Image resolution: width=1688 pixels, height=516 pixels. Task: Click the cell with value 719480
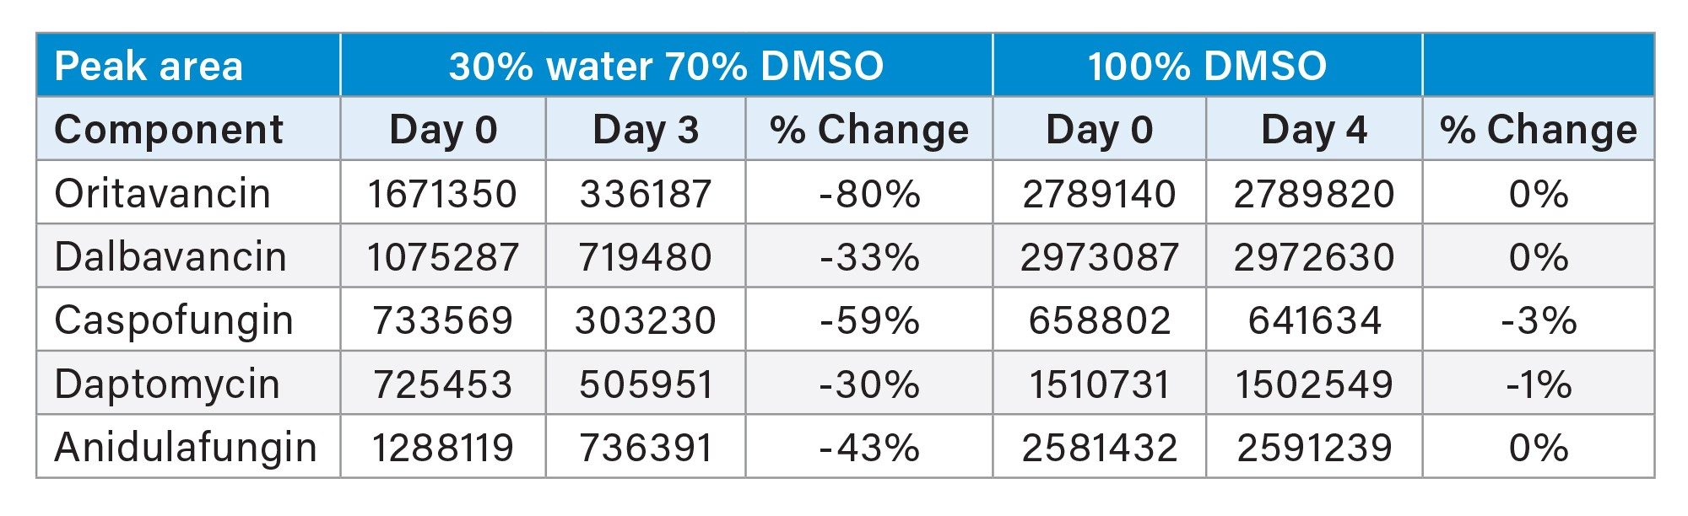click(x=646, y=257)
